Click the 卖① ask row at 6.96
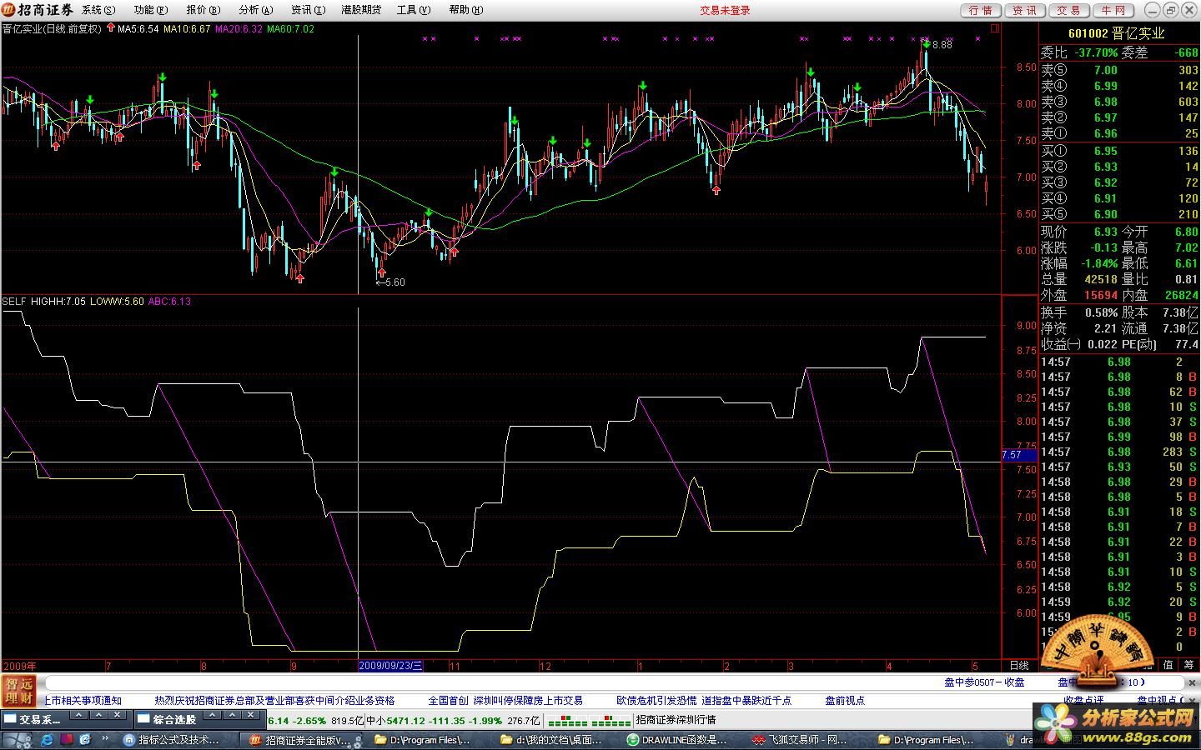The width and height of the screenshot is (1201, 750). pyautogui.click(x=1119, y=133)
